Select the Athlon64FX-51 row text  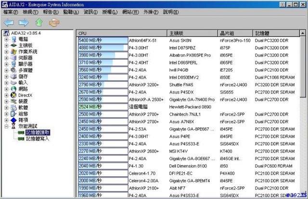click(x=142, y=40)
